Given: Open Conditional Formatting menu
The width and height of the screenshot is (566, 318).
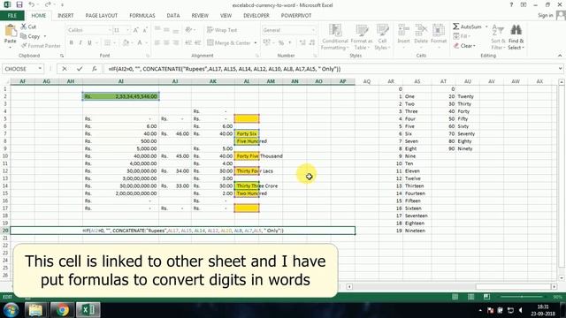Looking at the screenshot, I should tap(334, 37).
